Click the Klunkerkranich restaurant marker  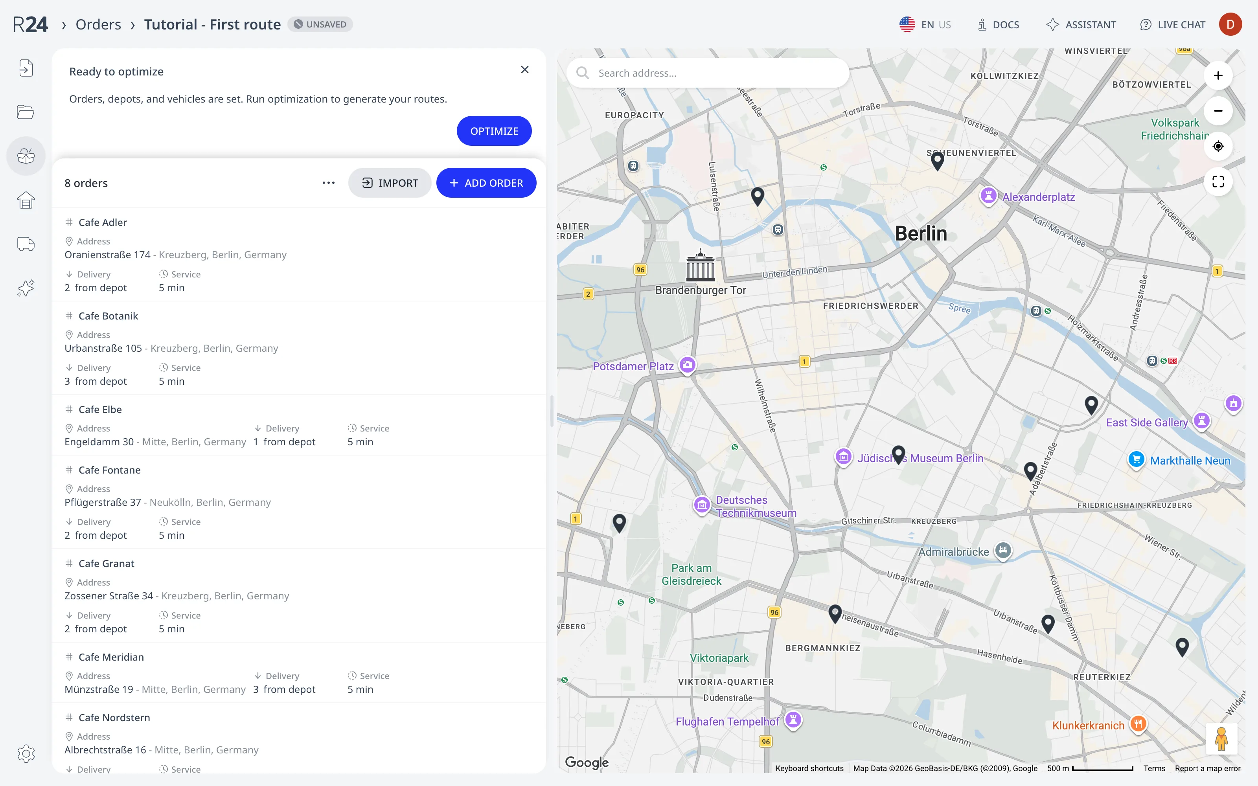(1138, 724)
